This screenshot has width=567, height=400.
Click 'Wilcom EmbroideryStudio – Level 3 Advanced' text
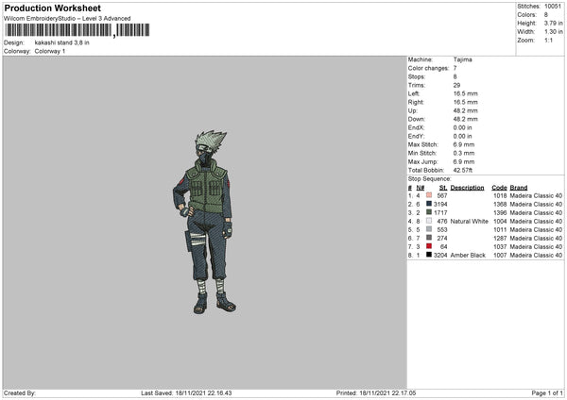67,19
